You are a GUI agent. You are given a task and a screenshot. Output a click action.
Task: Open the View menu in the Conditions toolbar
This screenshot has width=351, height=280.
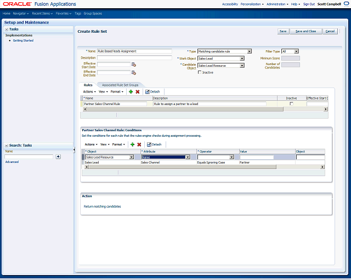click(105, 144)
